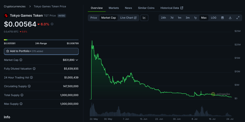Select Market Cap chart view
Viewport: 245px width, 122px height.
pyautogui.click(x=108, y=18)
